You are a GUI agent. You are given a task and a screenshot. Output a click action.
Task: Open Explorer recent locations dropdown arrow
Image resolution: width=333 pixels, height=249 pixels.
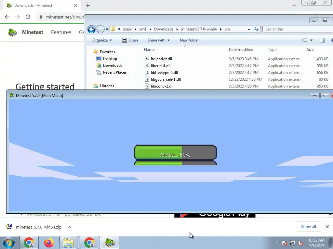107,30
